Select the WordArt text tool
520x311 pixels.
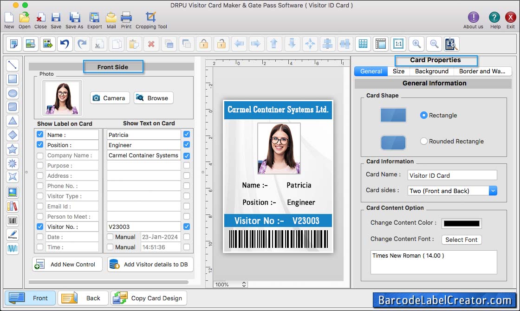point(12,248)
